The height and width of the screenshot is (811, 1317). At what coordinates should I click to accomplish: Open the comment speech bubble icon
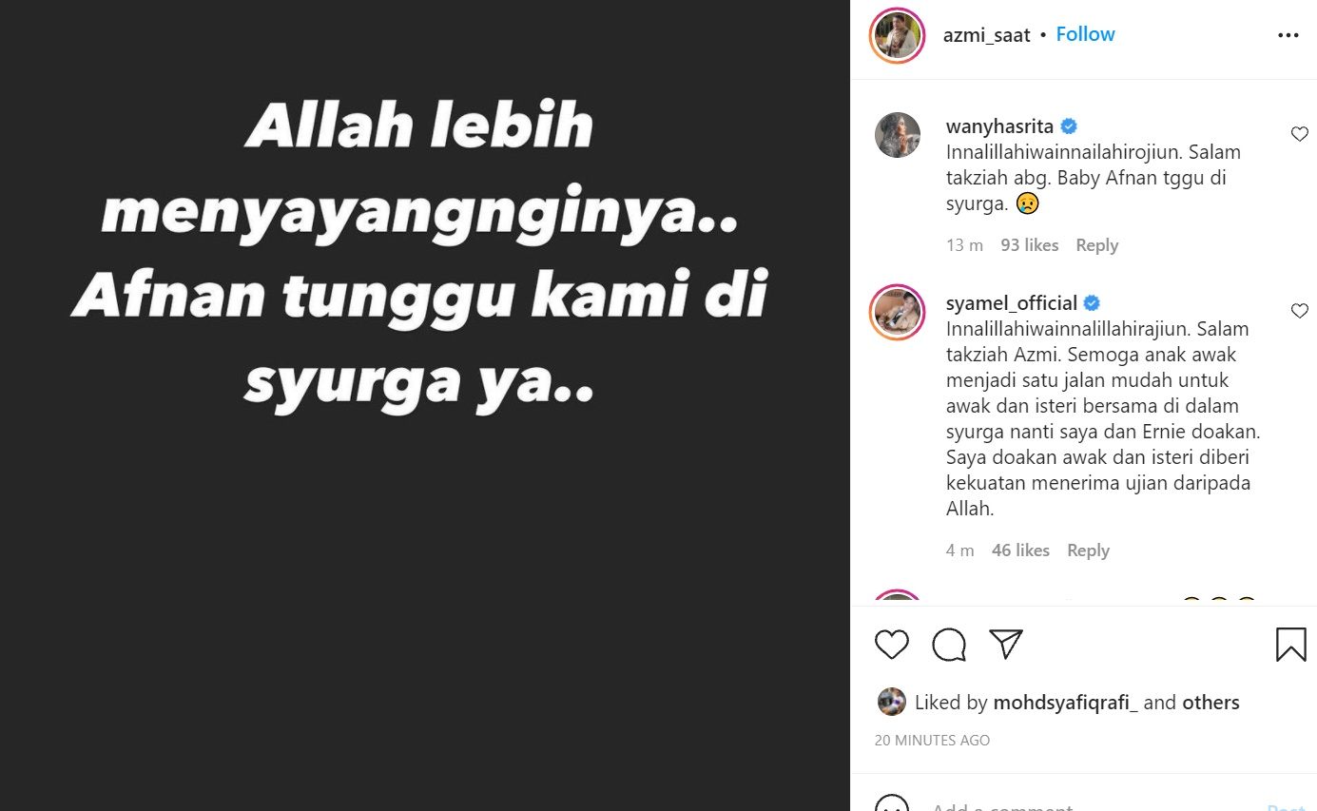point(949,645)
